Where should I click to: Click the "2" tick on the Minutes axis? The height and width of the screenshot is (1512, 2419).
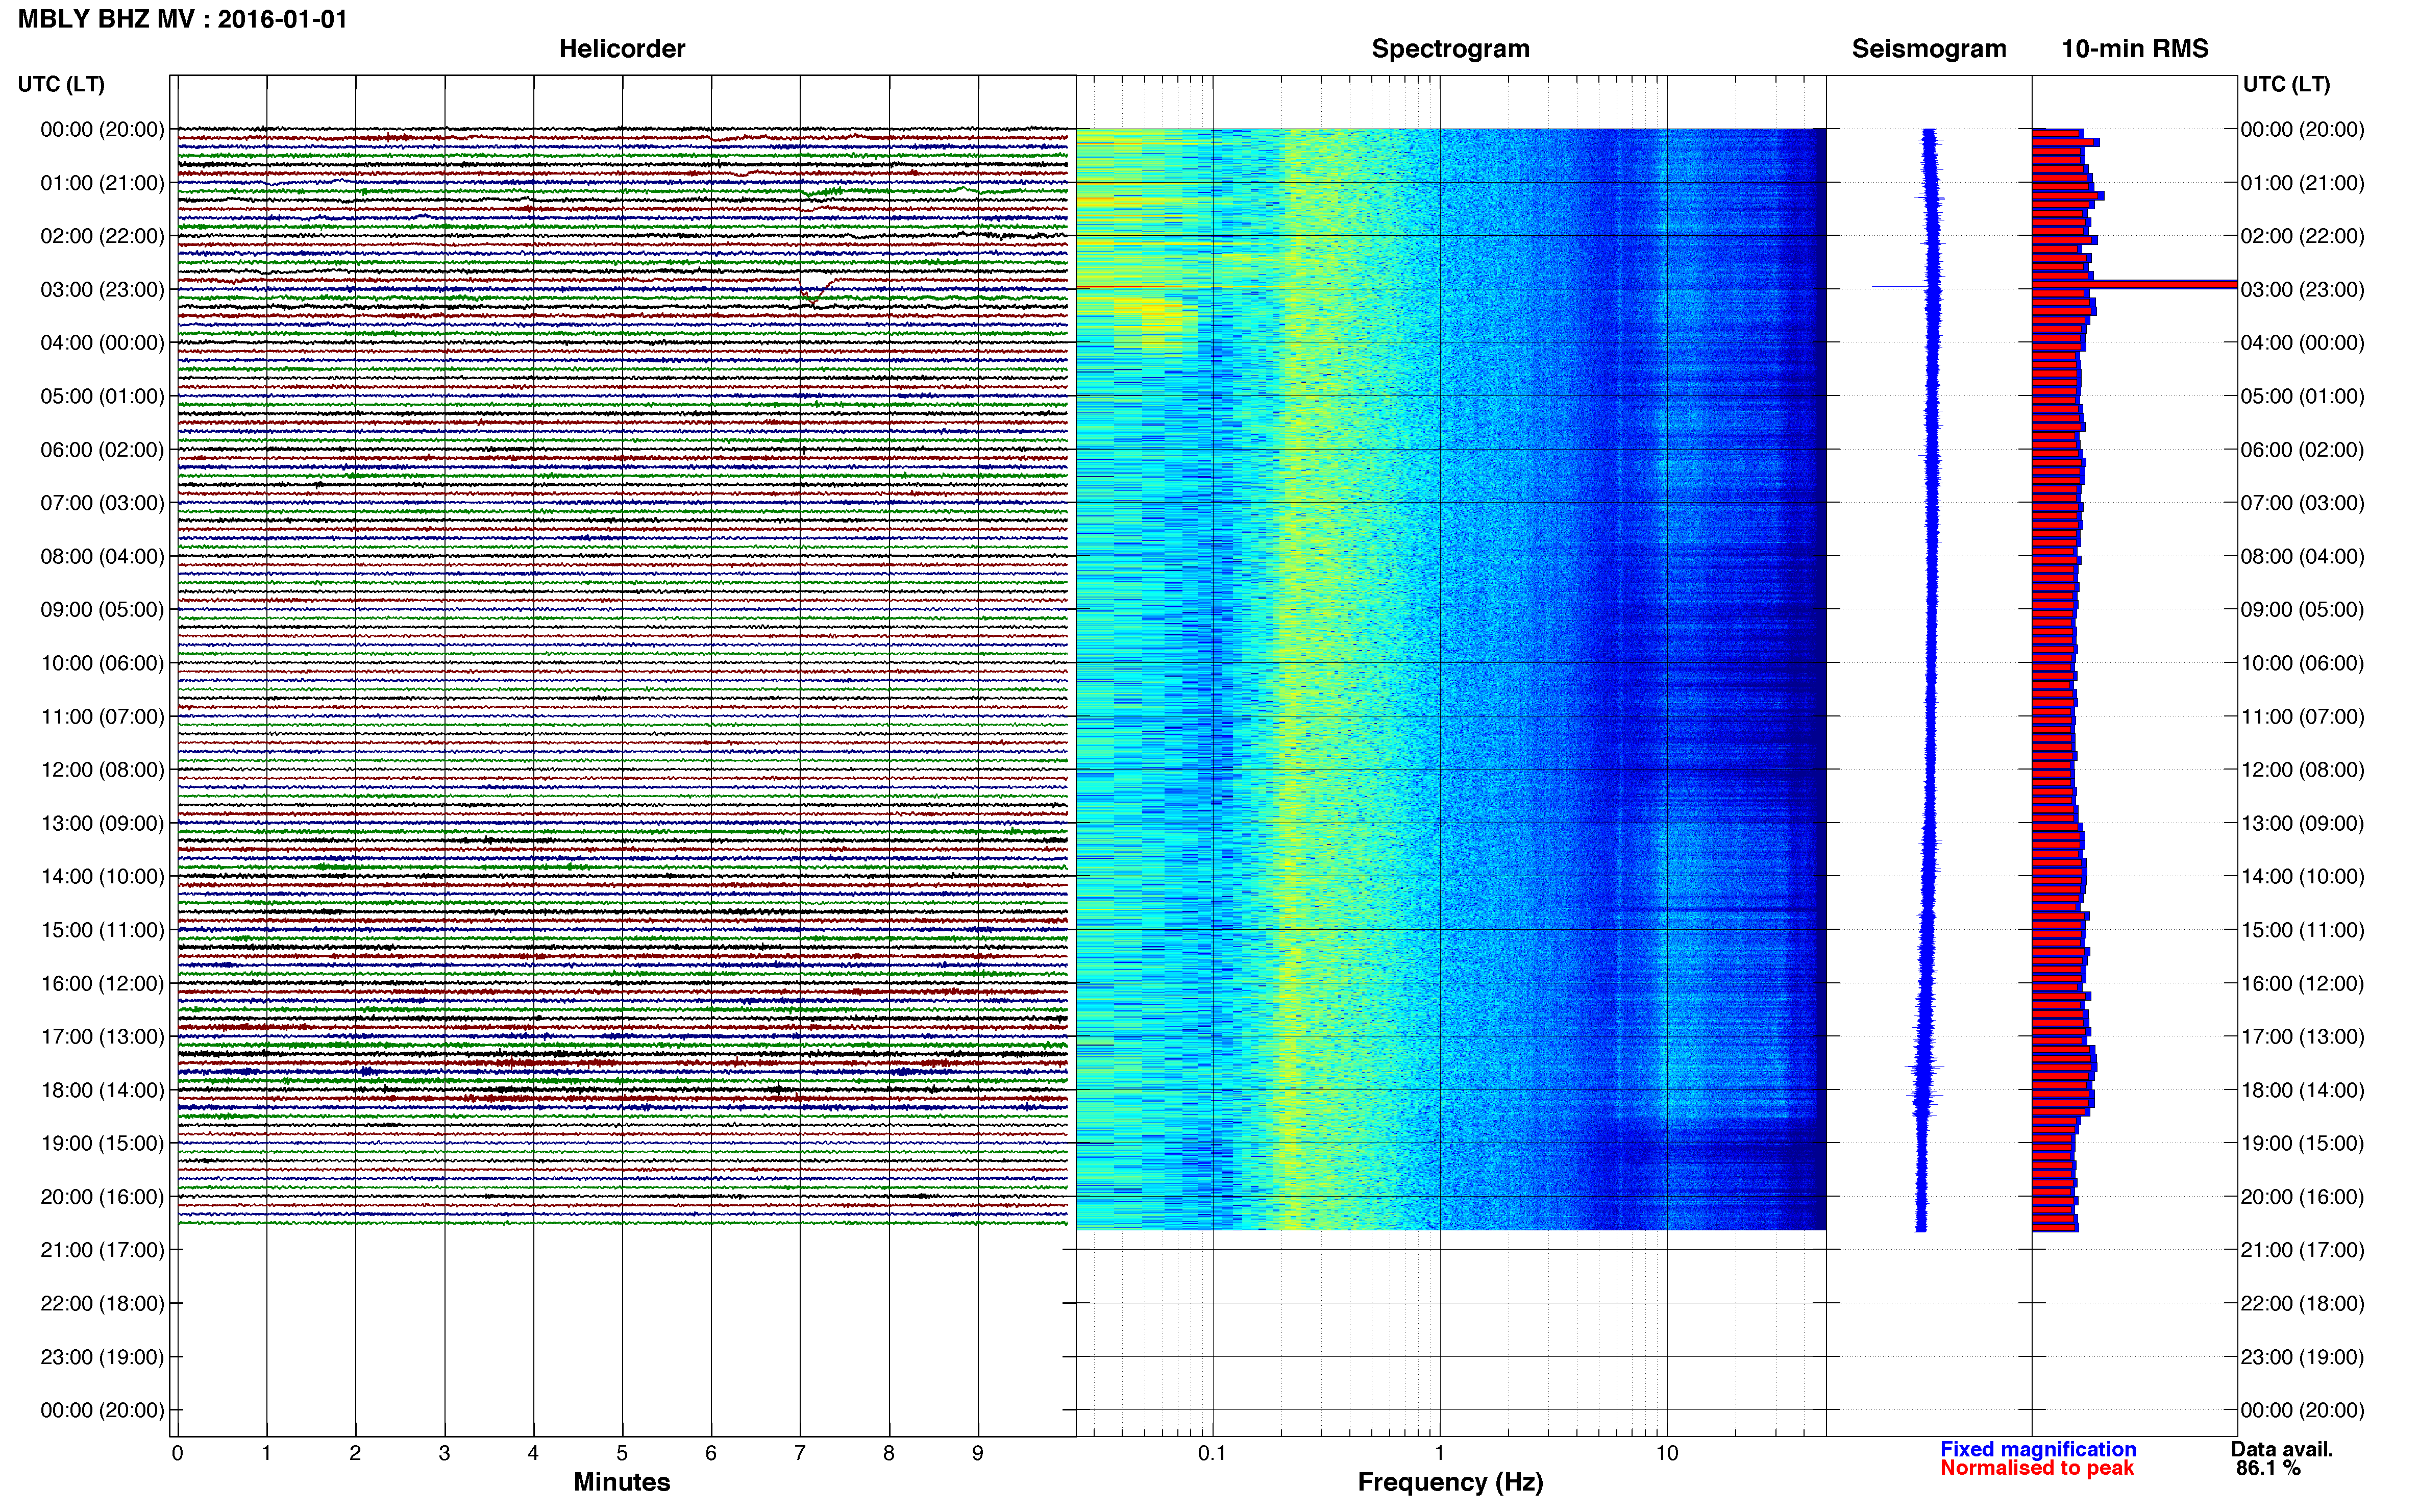355,1453
